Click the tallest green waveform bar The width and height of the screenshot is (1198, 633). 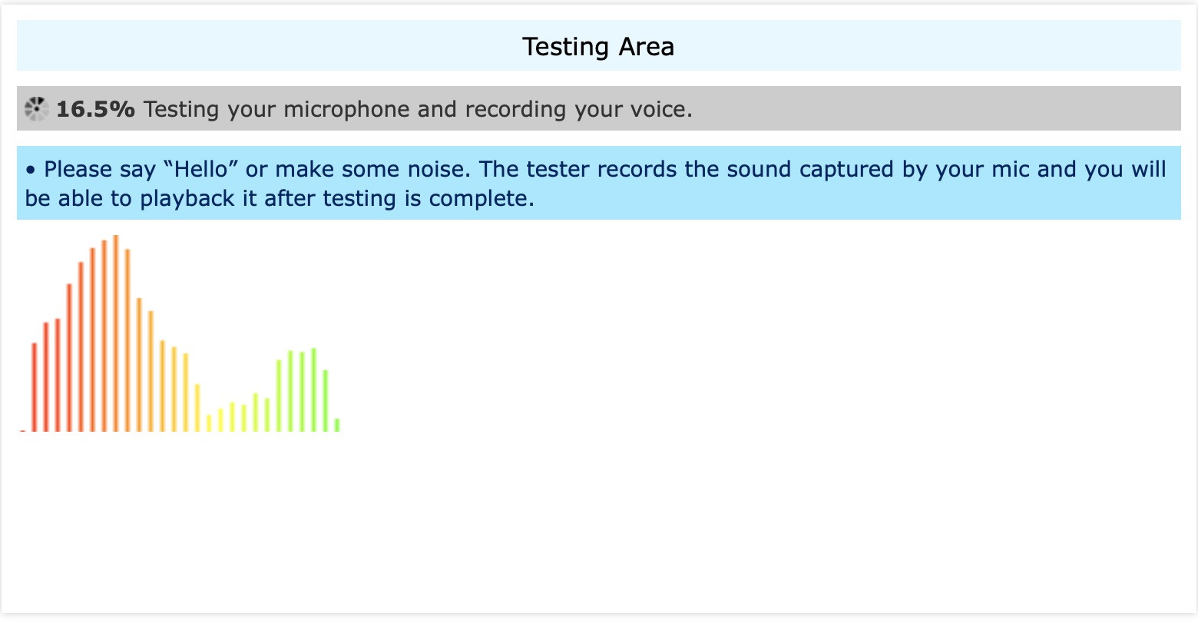tap(313, 389)
